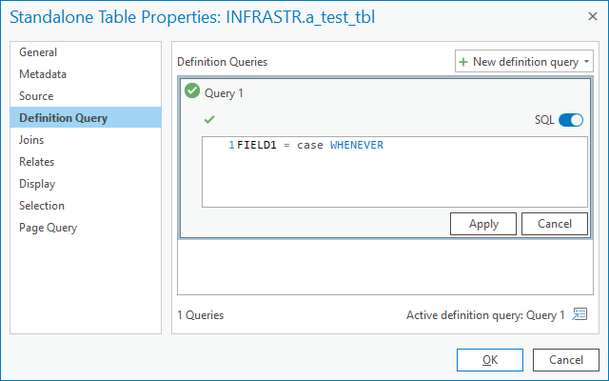
Task: Click the plus icon for new definition query
Action: tap(463, 61)
